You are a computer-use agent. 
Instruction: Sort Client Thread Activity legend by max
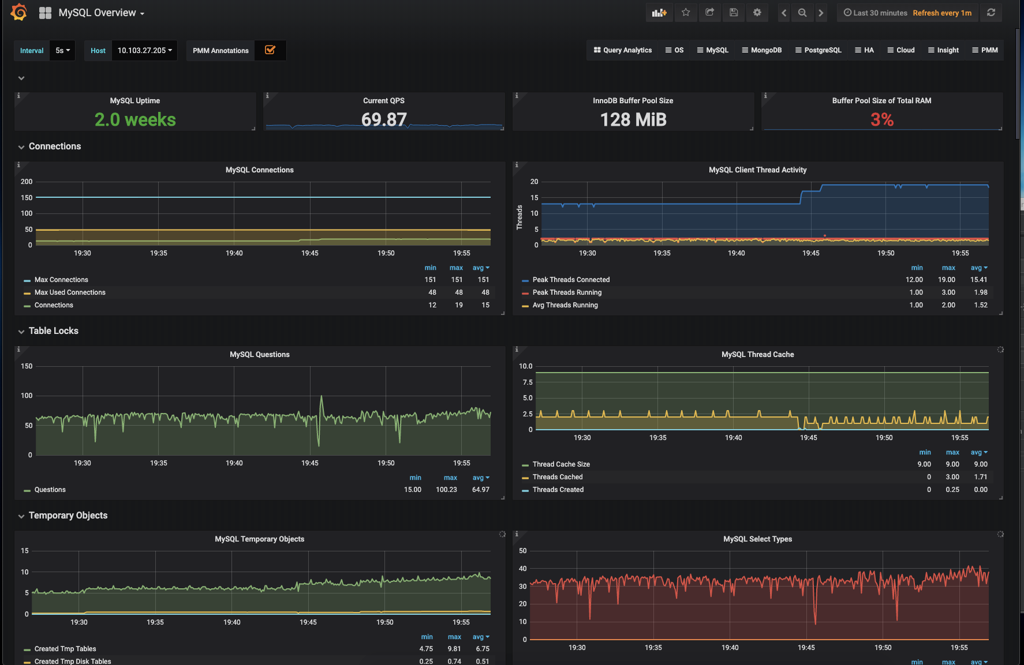pyautogui.click(x=948, y=268)
